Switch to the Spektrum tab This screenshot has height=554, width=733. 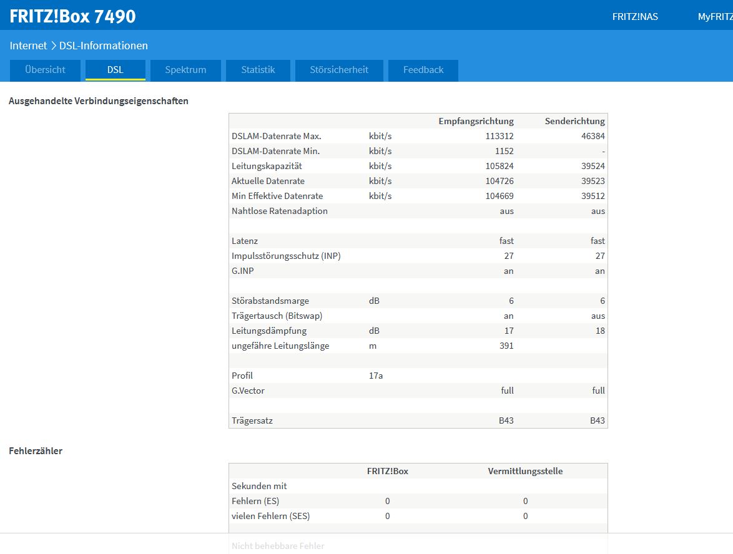coord(185,70)
